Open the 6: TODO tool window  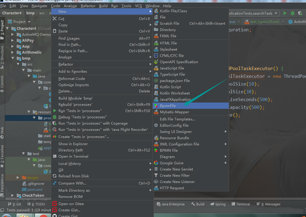coord(36,204)
